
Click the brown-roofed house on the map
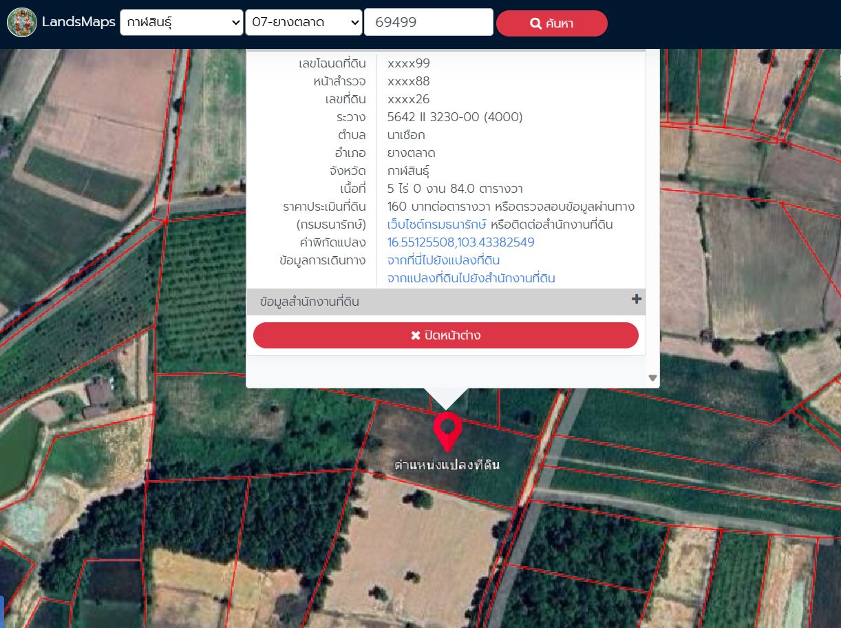[100, 395]
